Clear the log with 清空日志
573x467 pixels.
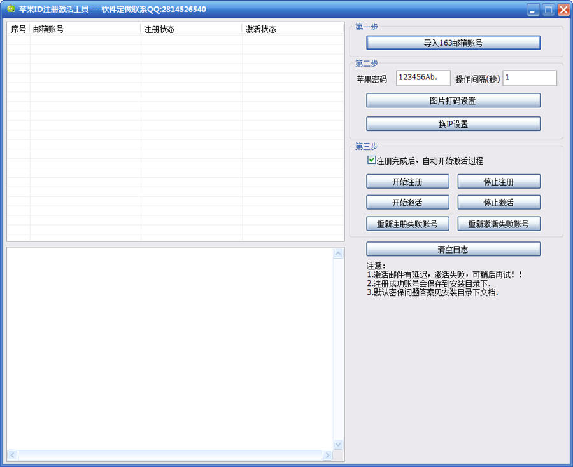pos(453,249)
